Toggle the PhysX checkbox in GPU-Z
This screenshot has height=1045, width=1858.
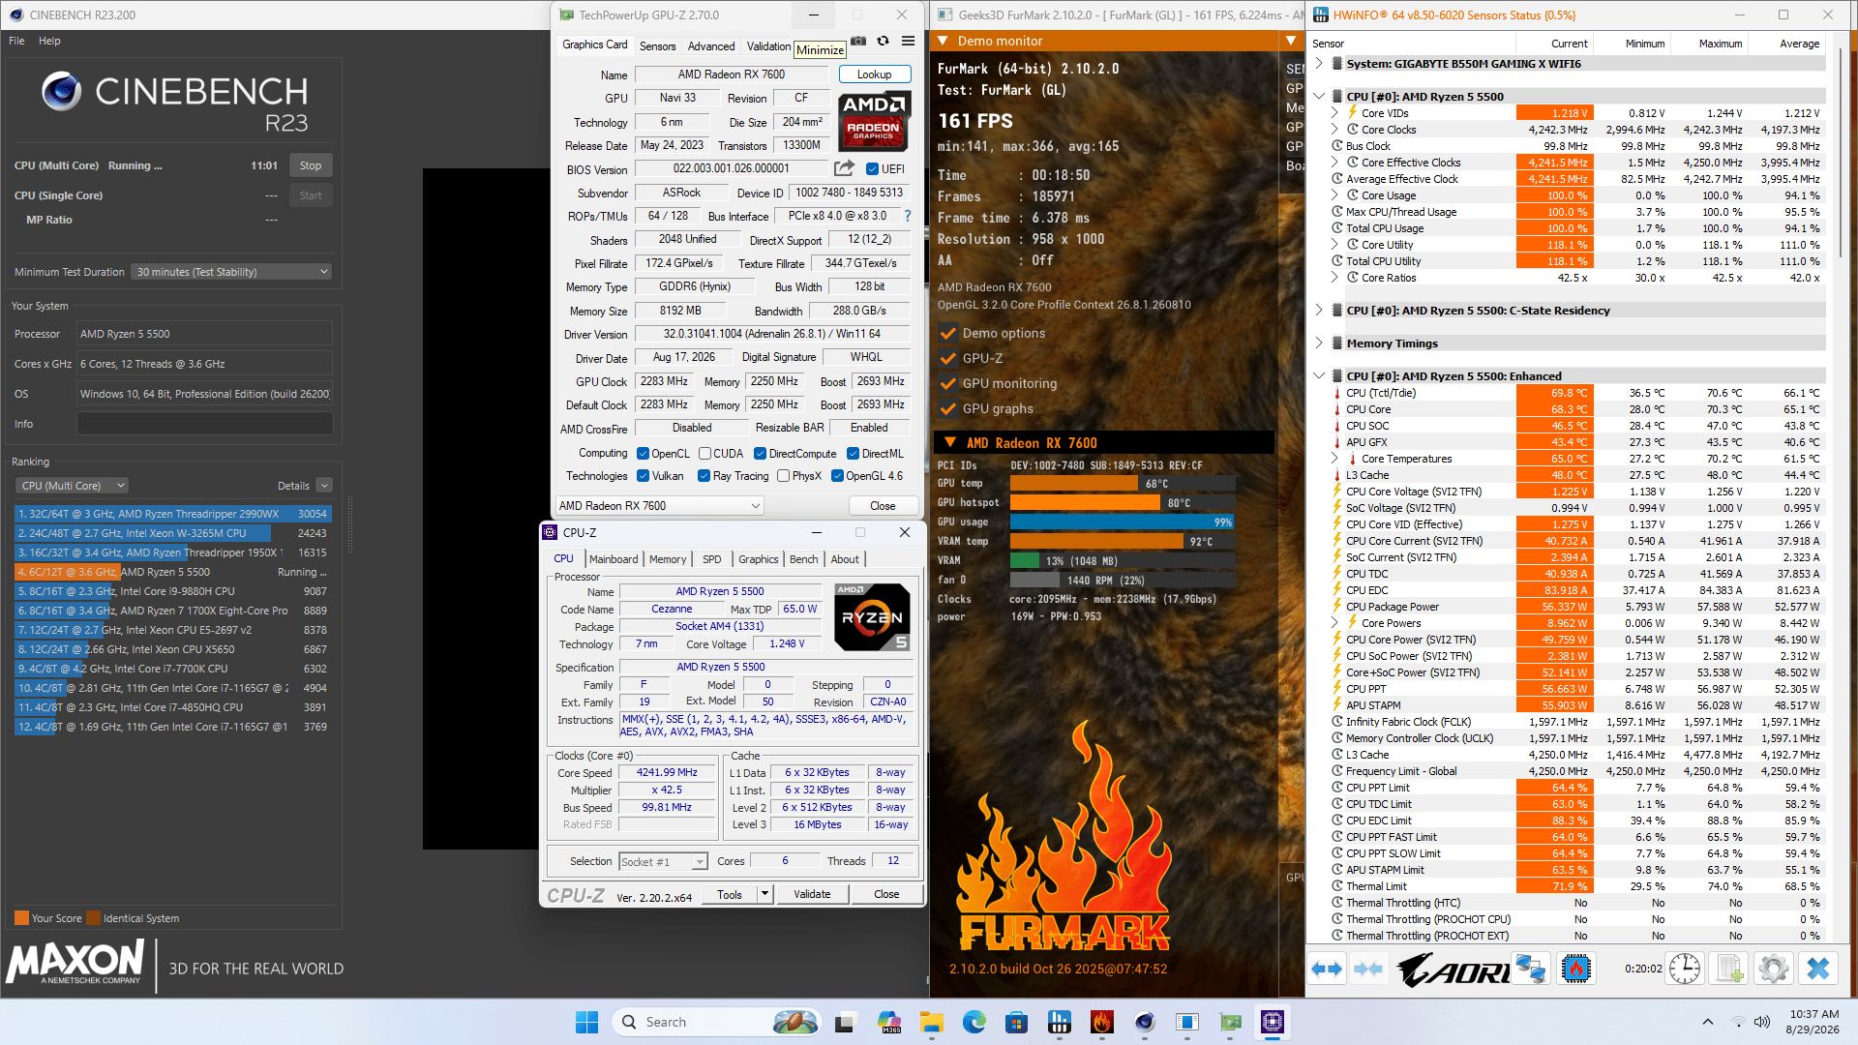click(783, 476)
